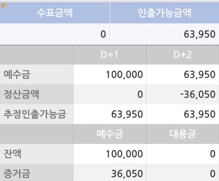
Task: Click the 추정인출가능금 row label
Action: 35,114
